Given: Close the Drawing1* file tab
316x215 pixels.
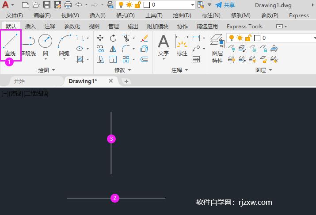Looking at the screenshot, I should coord(110,81).
